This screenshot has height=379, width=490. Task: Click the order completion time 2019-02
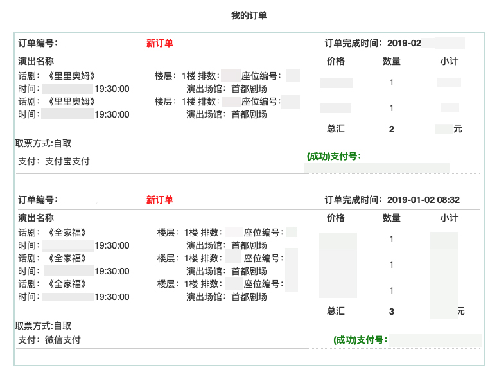(404, 43)
